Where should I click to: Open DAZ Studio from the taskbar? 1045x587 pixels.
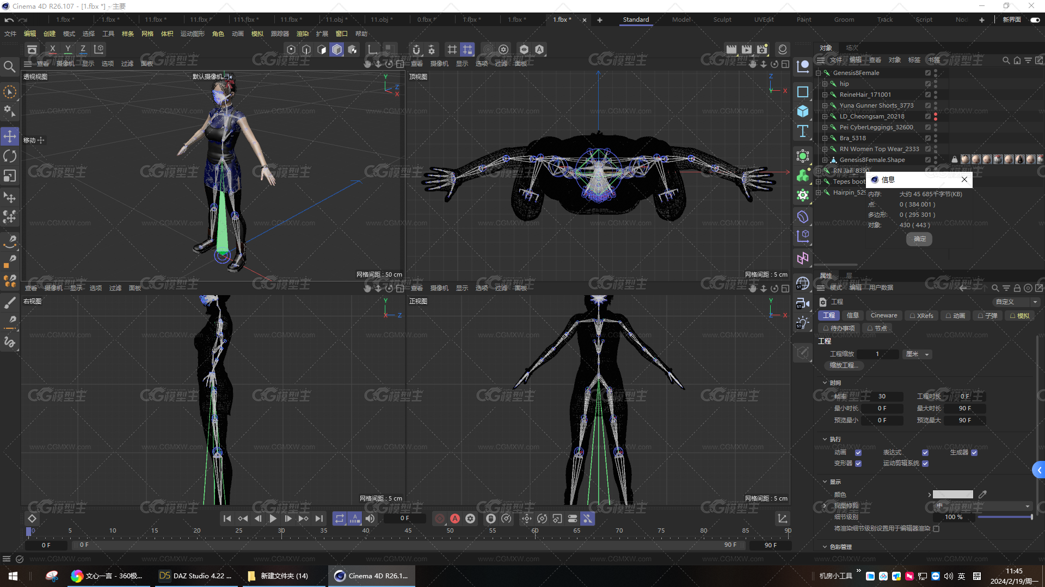coord(195,576)
